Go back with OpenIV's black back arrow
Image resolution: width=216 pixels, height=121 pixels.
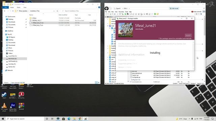(107, 8)
